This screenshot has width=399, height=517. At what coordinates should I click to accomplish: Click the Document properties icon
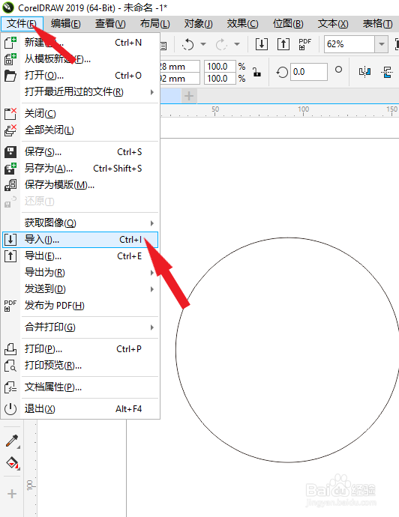(x=10, y=387)
